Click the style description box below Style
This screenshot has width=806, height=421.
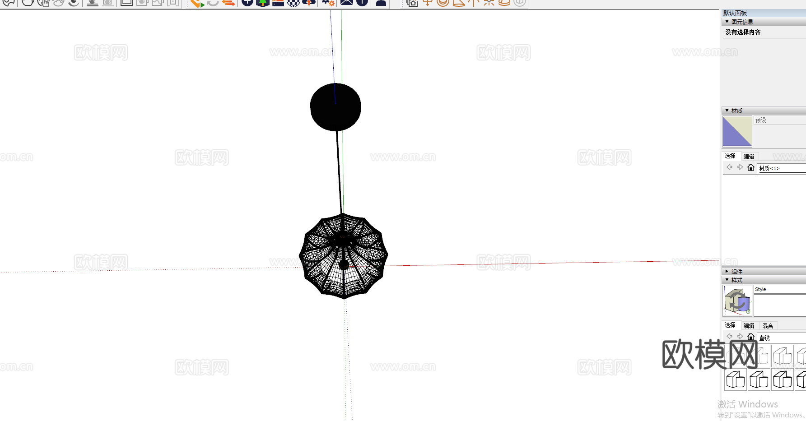click(x=780, y=305)
